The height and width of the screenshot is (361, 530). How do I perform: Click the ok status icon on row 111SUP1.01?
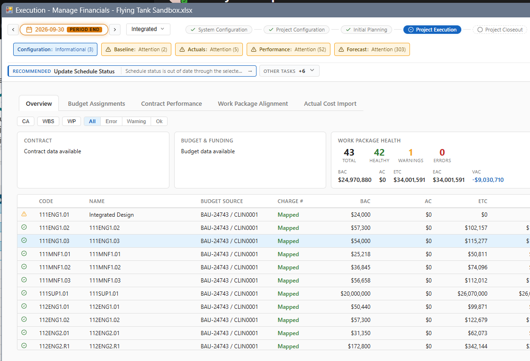[x=24, y=293]
